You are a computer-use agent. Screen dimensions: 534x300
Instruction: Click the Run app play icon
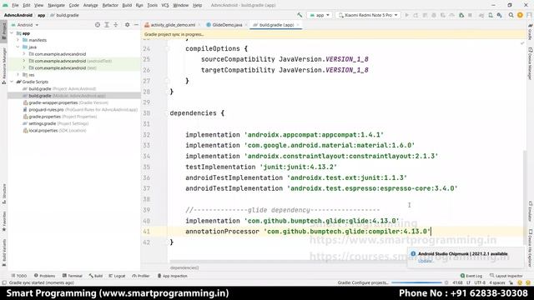407,15
